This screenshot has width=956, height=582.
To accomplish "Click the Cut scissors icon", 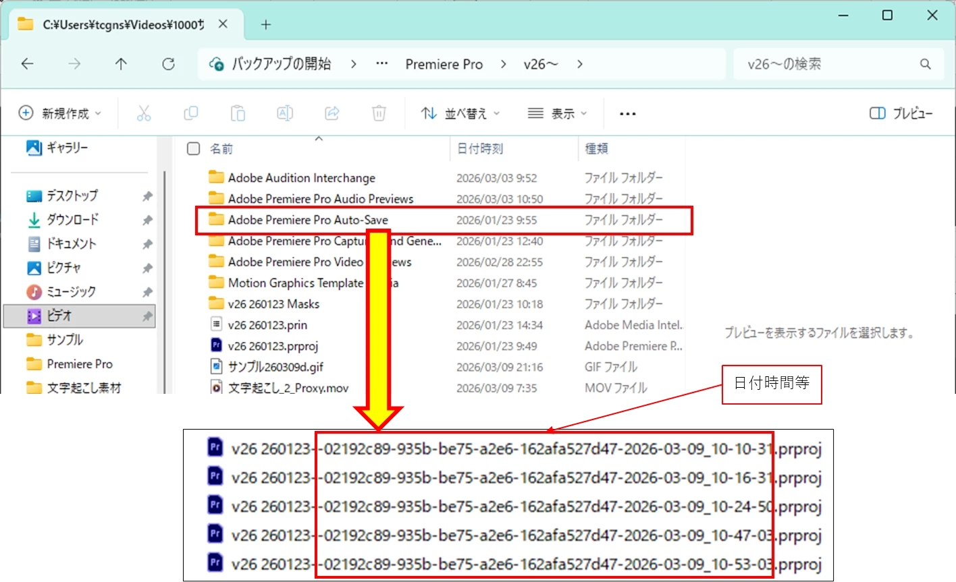I will [x=144, y=113].
